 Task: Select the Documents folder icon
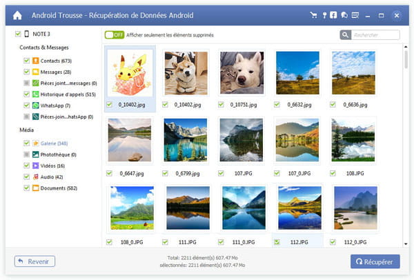(35, 188)
